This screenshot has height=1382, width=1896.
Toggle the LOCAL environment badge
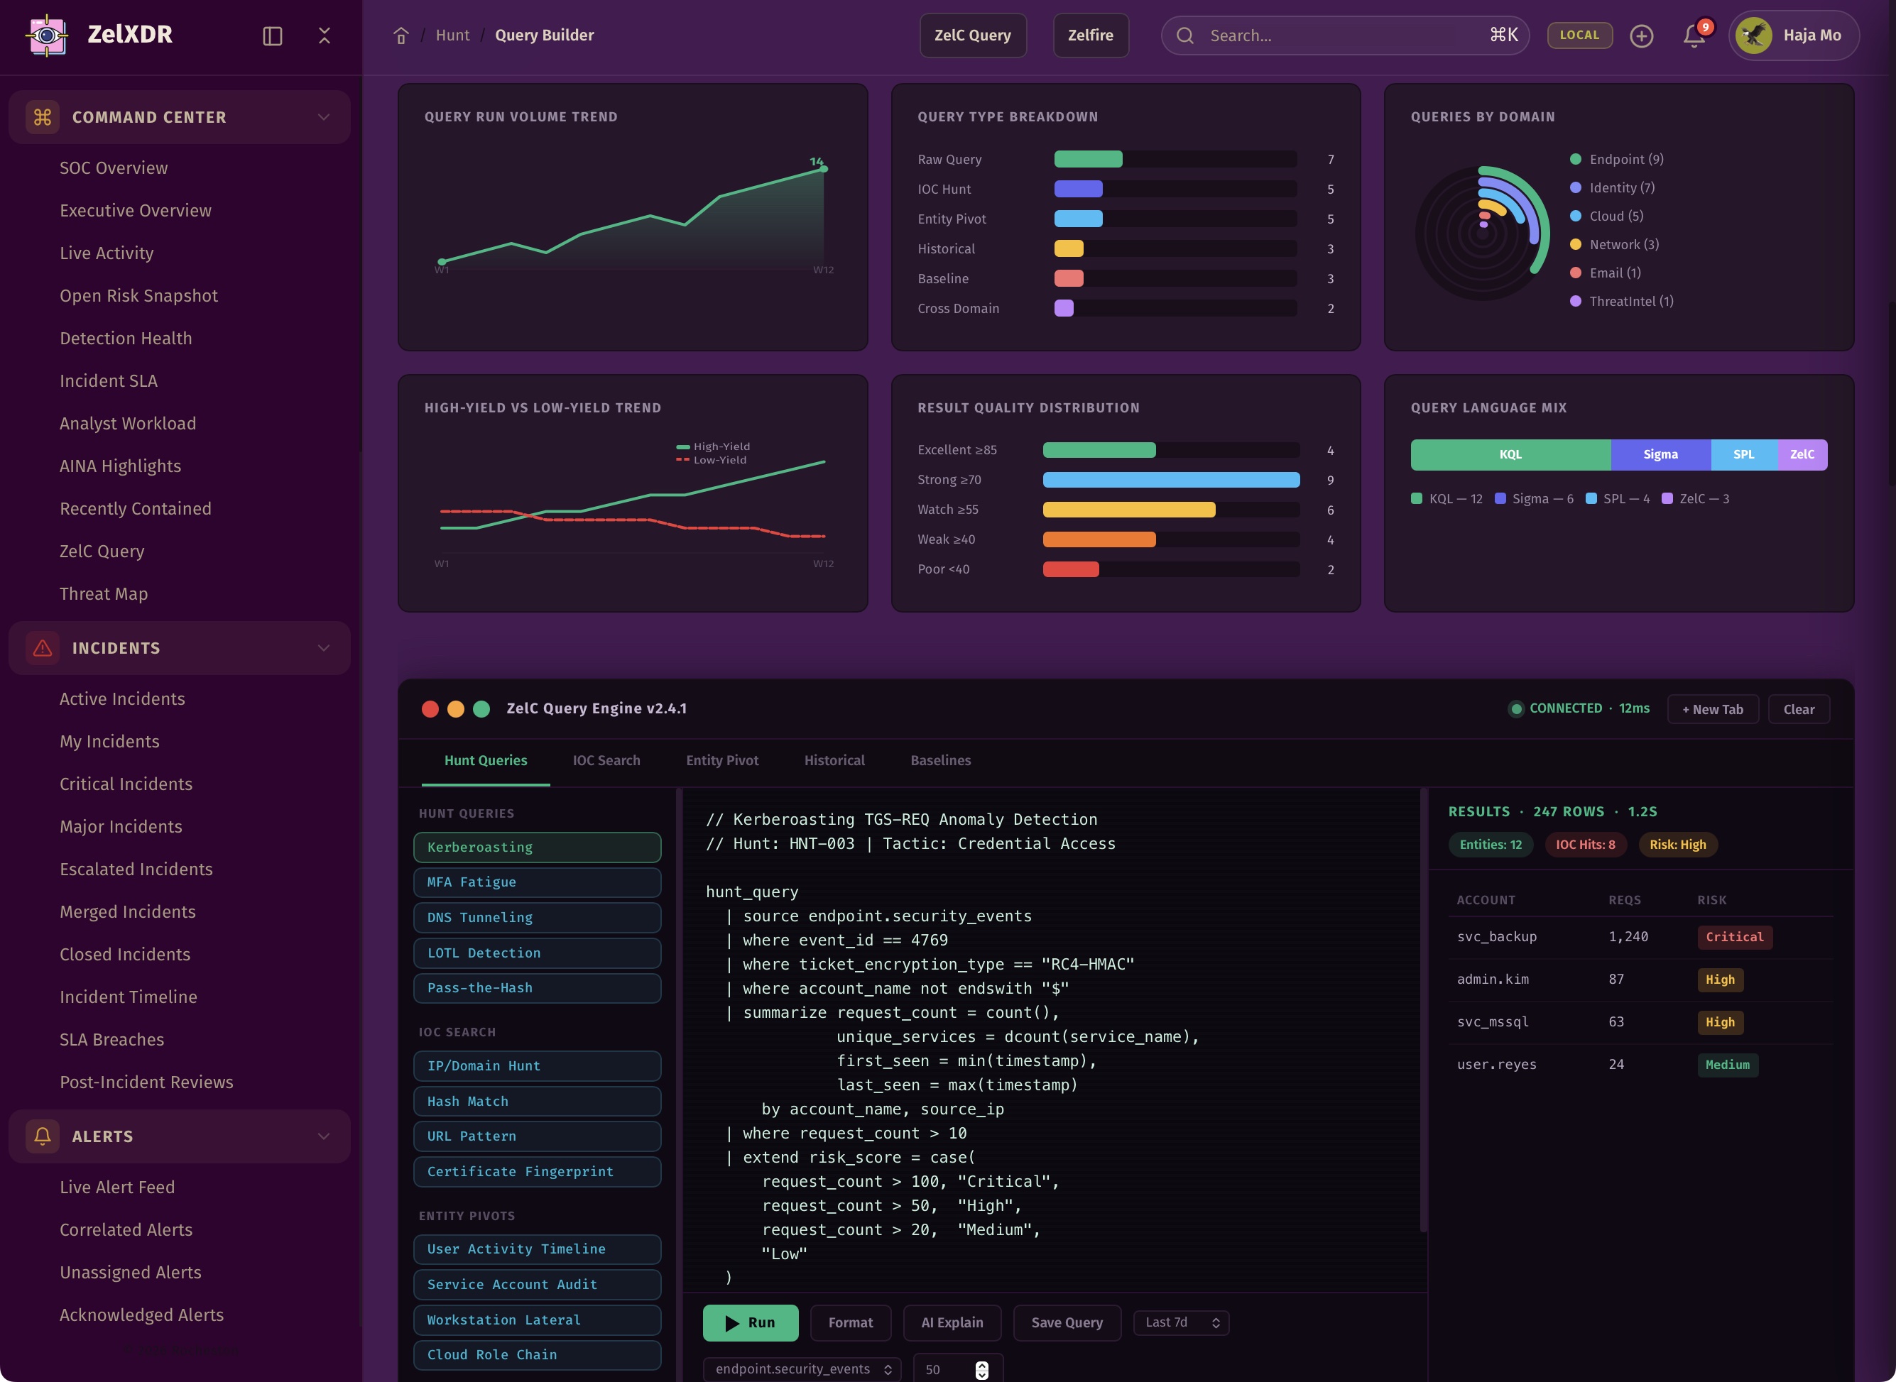1579,35
